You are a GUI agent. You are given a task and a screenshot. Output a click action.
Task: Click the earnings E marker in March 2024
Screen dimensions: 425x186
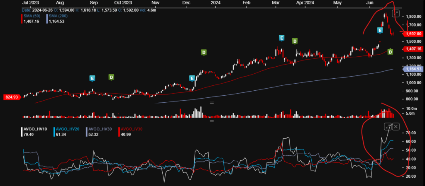(x=282, y=38)
